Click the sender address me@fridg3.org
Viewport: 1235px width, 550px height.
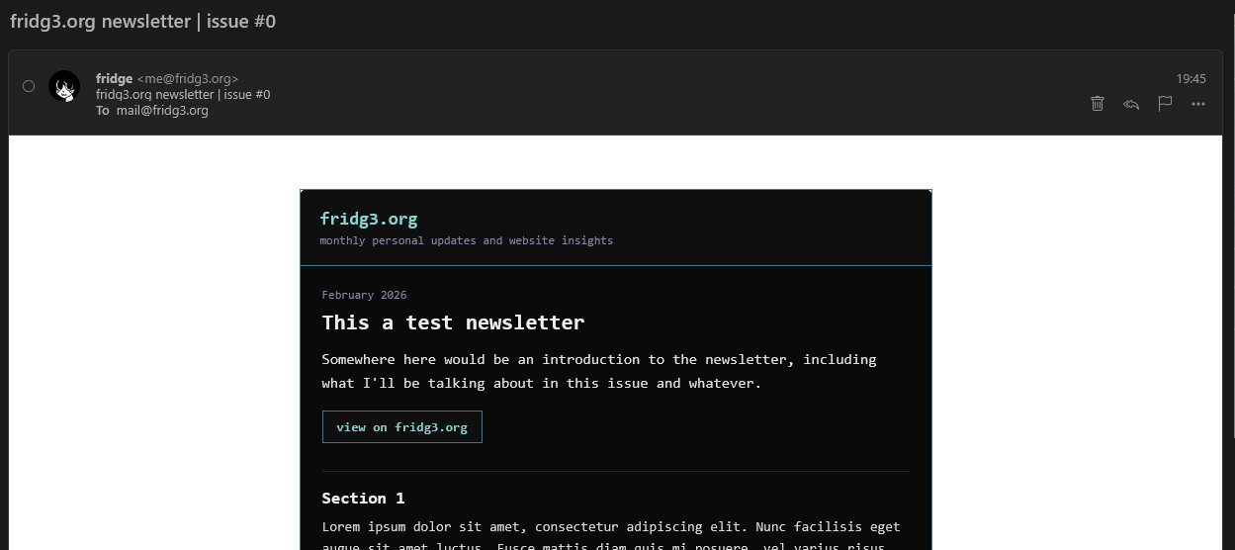(x=187, y=78)
